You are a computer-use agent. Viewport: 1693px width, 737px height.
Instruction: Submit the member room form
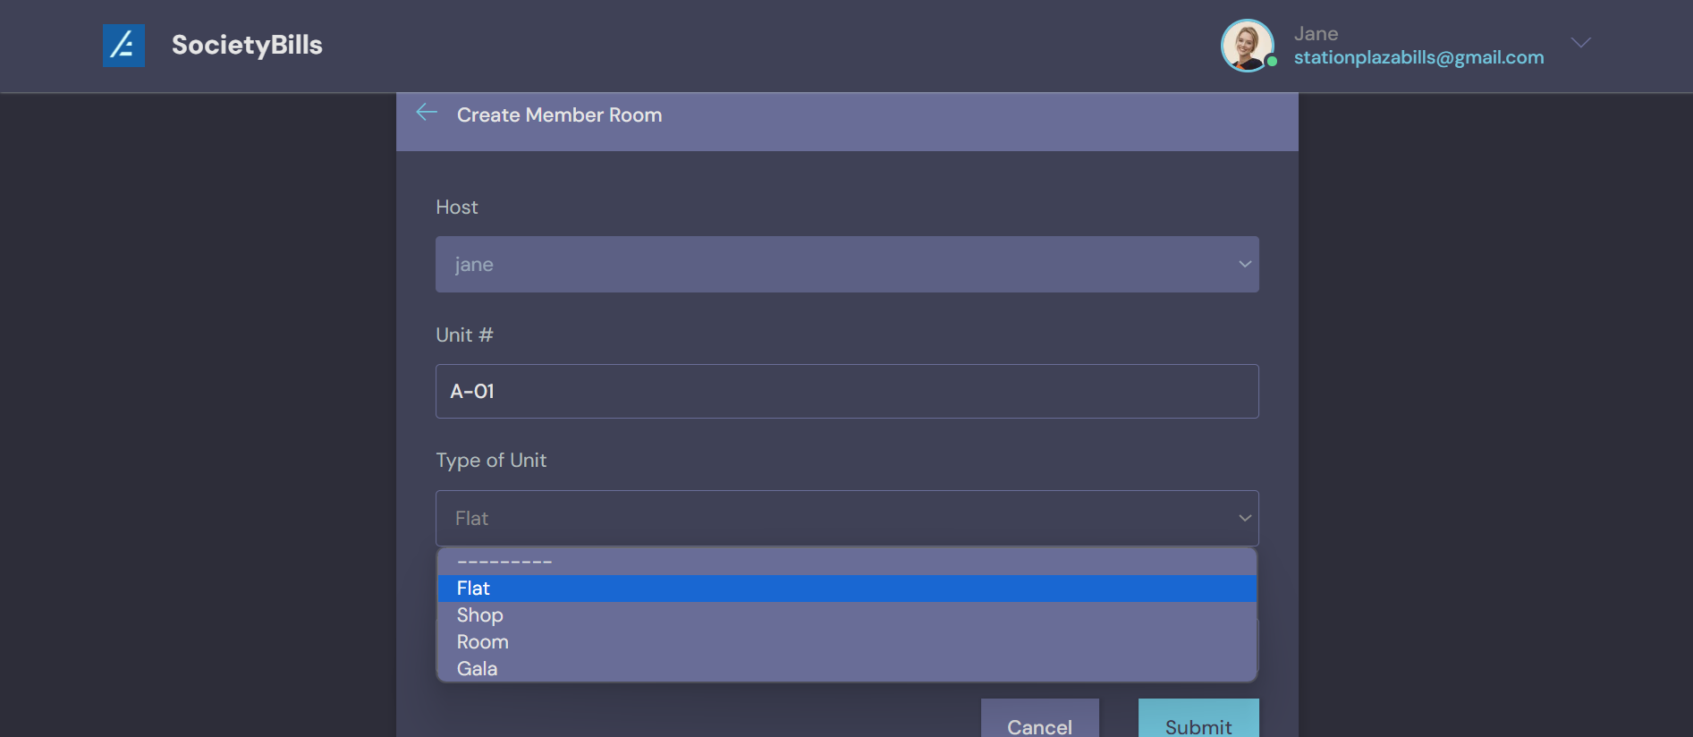[x=1198, y=723]
